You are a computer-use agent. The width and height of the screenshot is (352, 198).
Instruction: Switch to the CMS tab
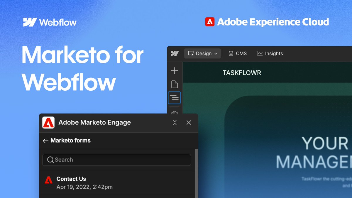[x=237, y=53]
